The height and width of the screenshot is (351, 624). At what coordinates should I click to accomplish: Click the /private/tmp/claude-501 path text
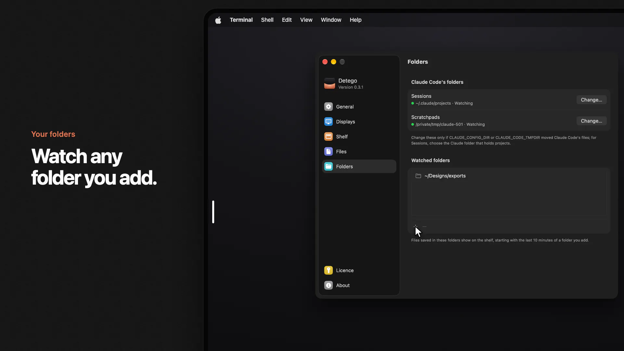pyautogui.click(x=439, y=124)
